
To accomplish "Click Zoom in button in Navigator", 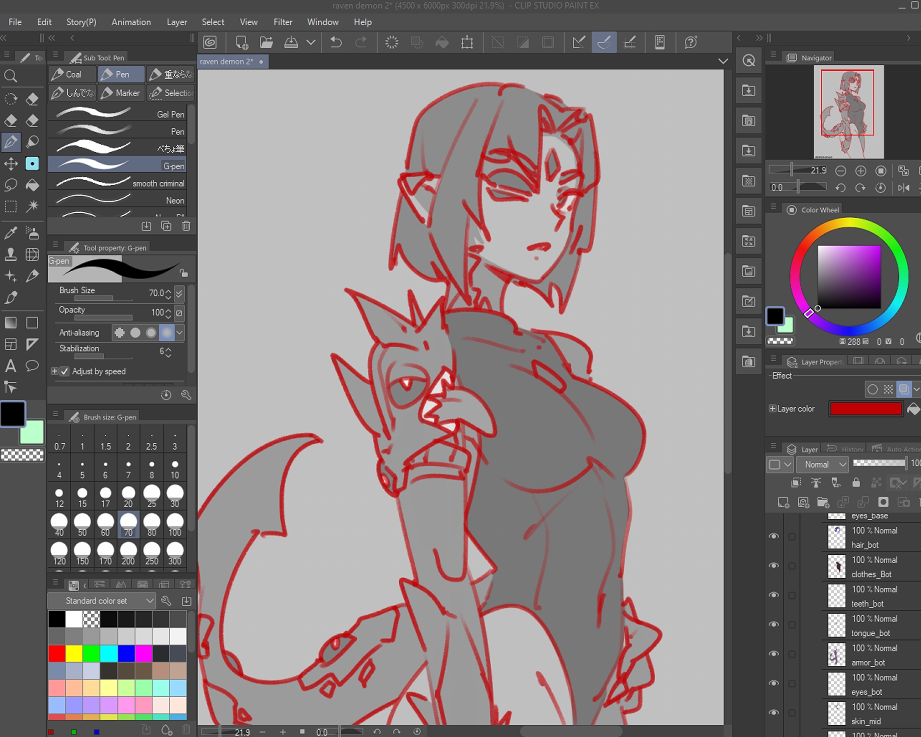I will 861,171.
